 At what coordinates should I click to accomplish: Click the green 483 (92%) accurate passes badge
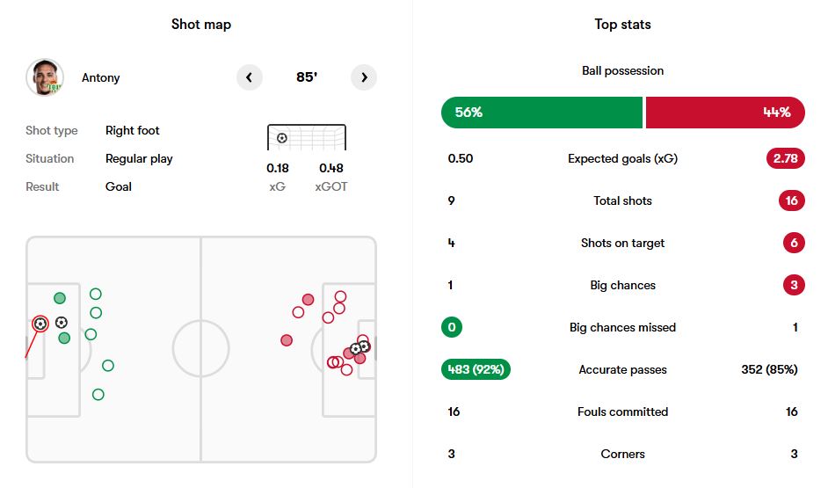tap(476, 369)
